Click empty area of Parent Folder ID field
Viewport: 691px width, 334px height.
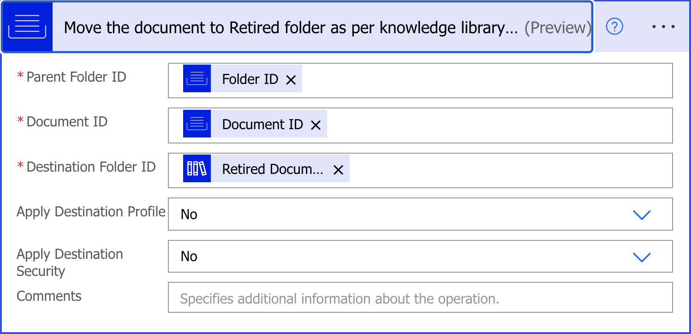pos(484,80)
